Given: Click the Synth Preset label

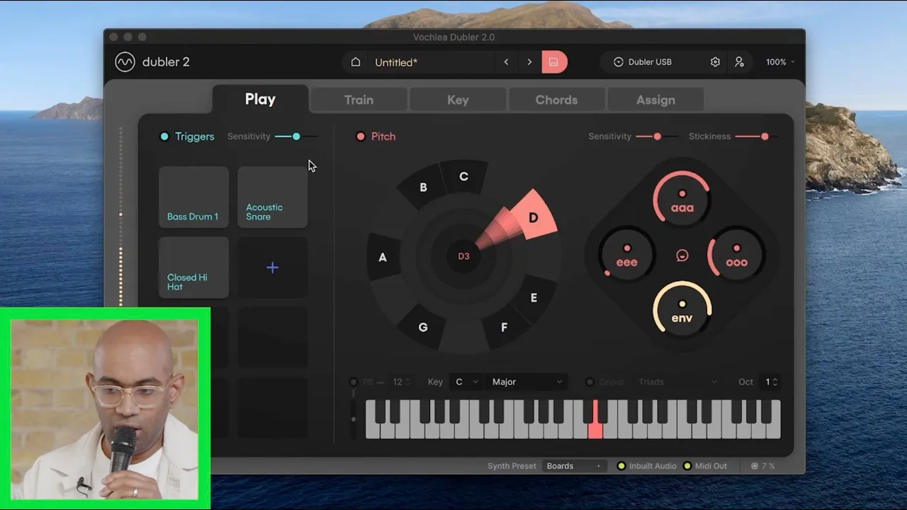Looking at the screenshot, I should pyautogui.click(x=512, y=466).
